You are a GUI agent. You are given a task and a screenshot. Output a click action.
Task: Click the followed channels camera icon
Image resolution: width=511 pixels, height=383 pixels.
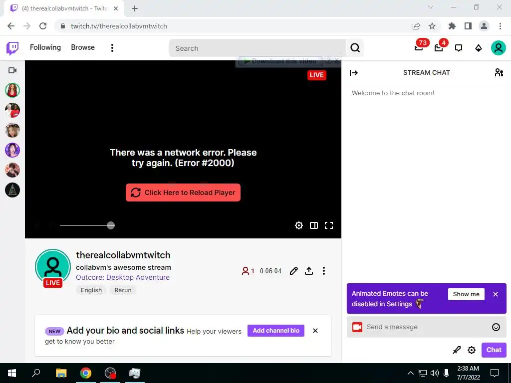pos(12,70)
